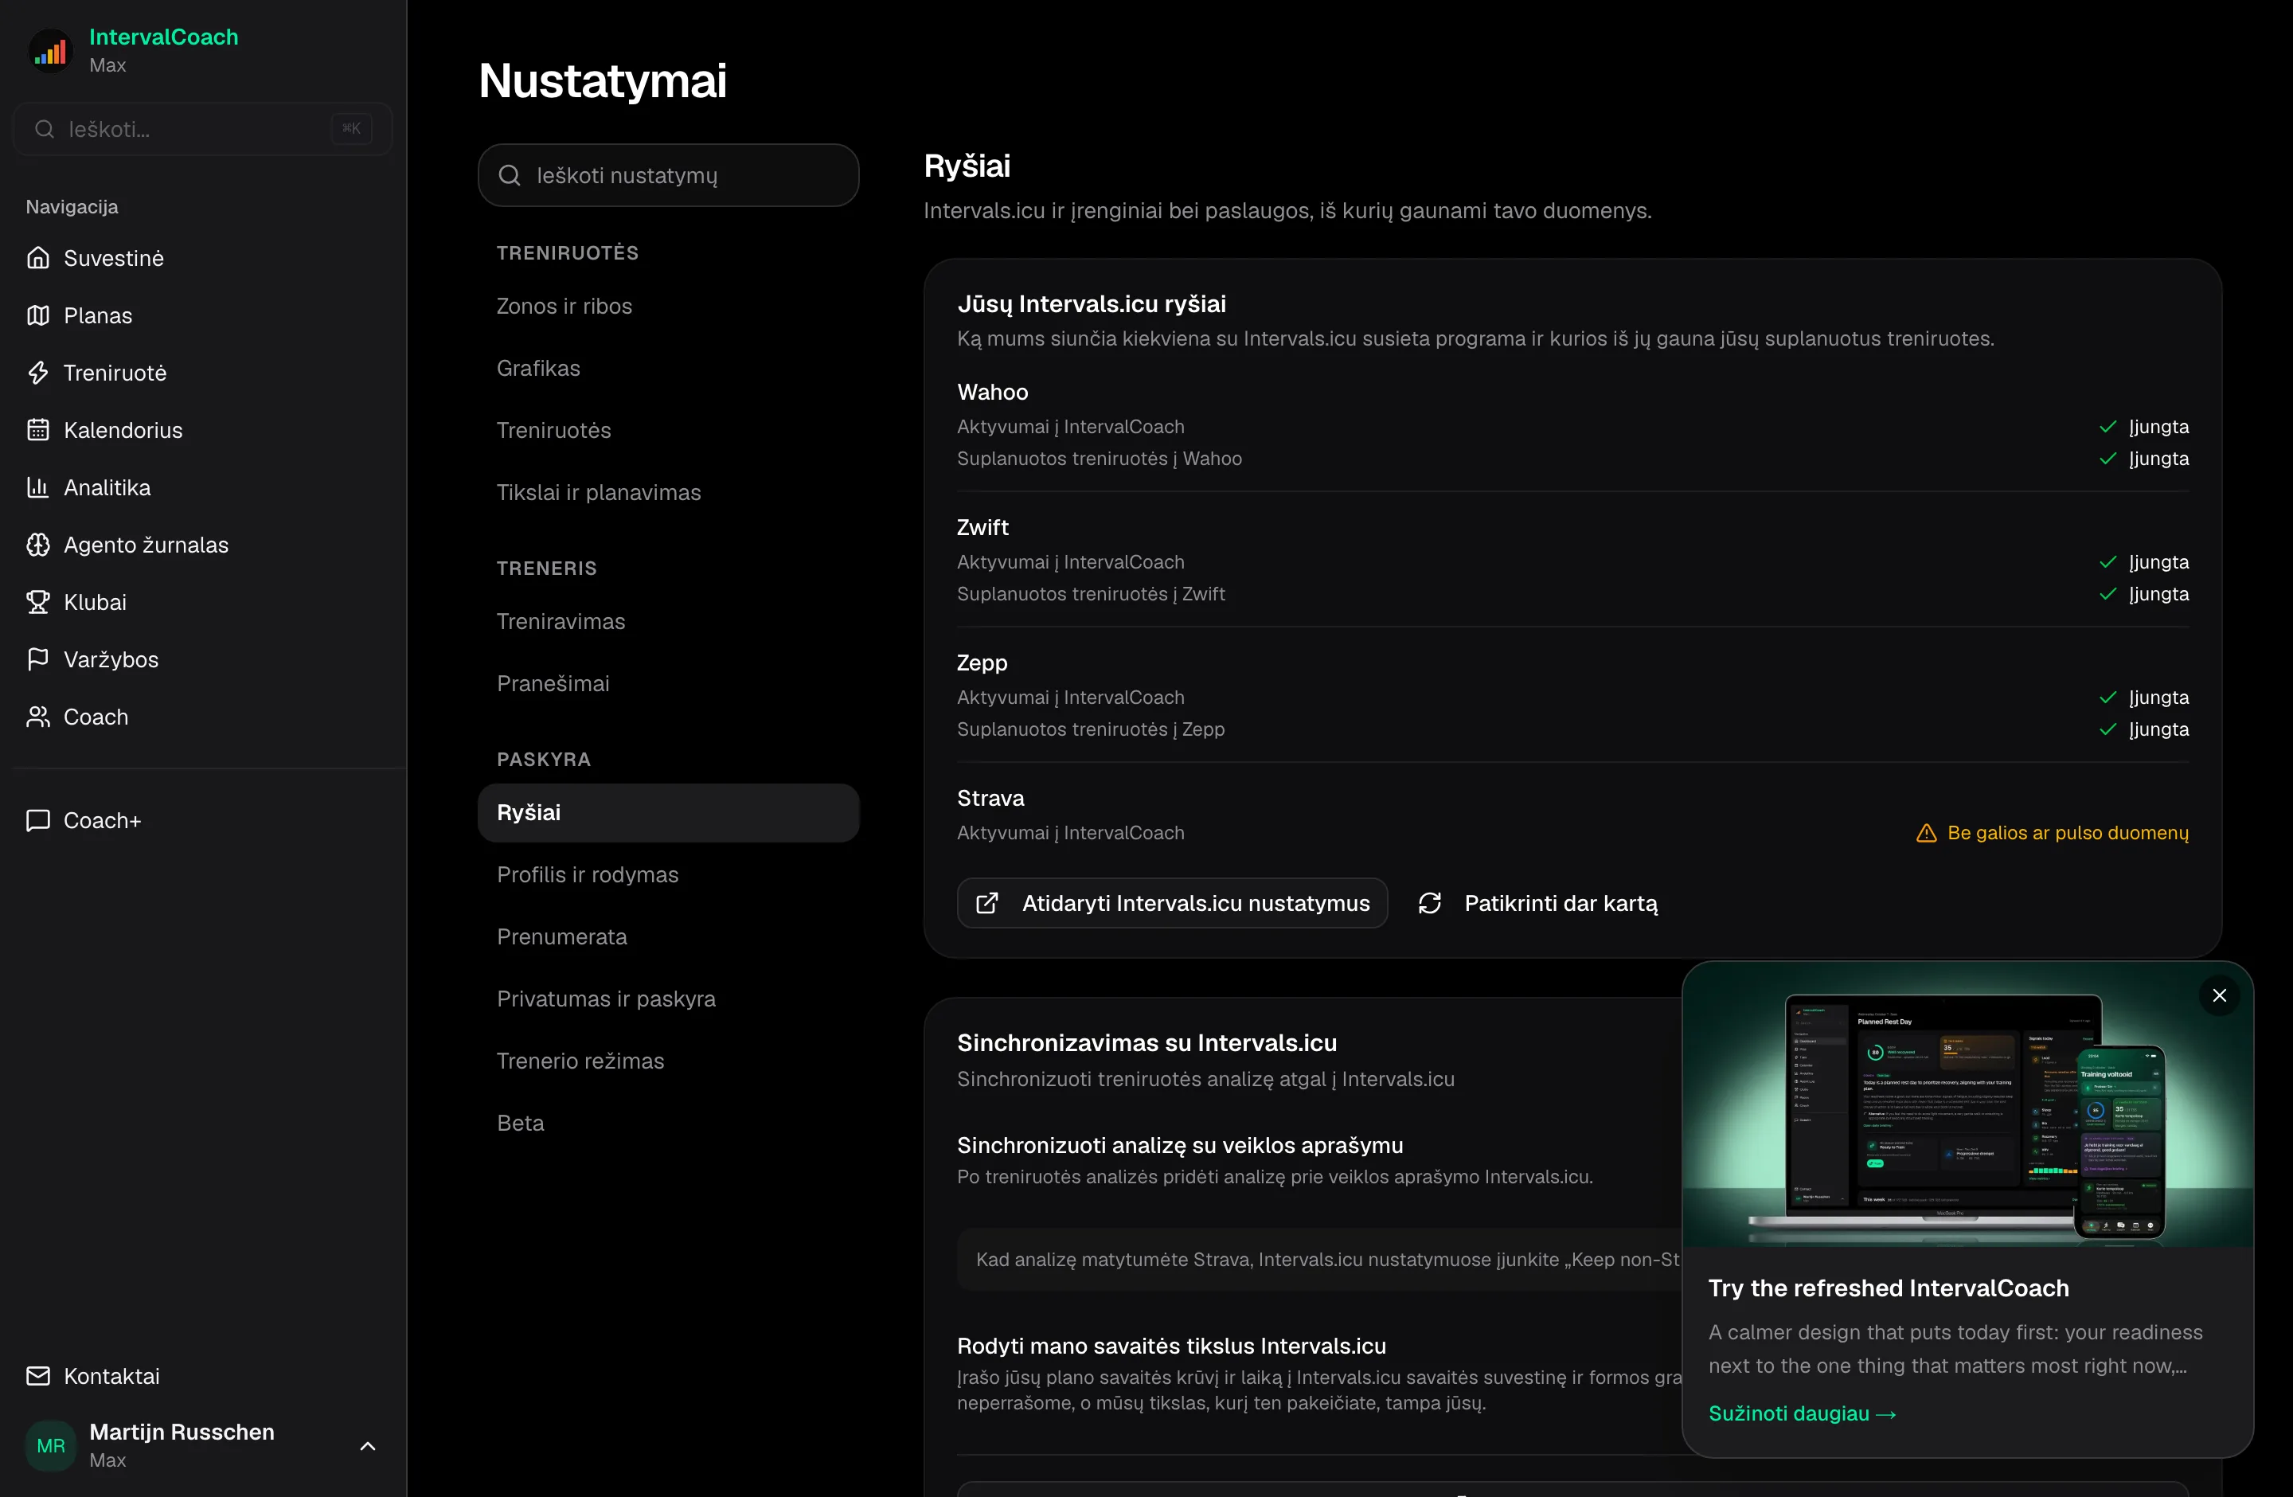The height and width of the screenshot is (1497, 2293).
Task: Open Beta settings section
Action: coord(668,1124)
